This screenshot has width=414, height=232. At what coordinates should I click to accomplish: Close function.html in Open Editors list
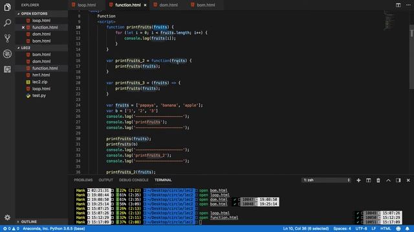23,27
